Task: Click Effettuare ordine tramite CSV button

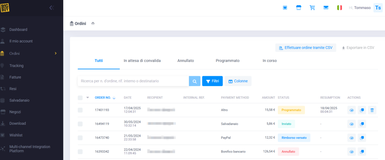Action: (305, 48)
